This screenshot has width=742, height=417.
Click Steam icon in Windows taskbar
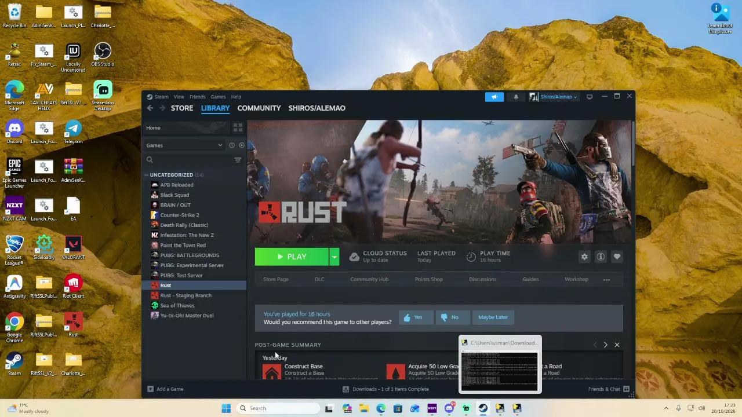tap(483, 408)
